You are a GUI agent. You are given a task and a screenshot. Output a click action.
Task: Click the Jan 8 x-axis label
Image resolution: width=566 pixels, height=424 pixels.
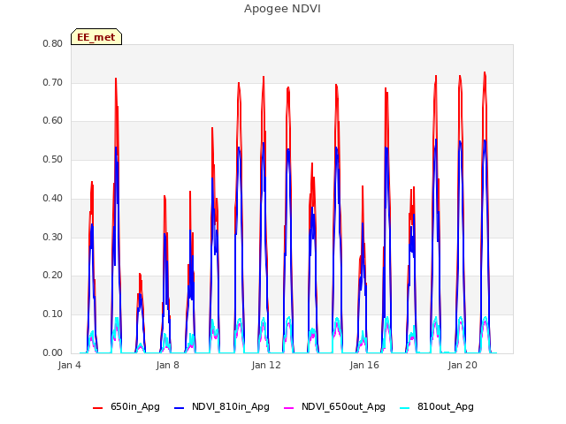coord(167,365)
